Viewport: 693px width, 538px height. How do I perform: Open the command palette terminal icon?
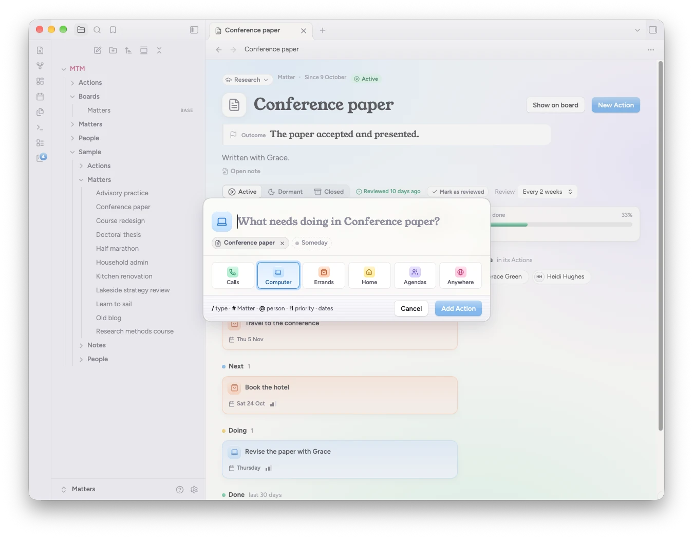point(40,127)
